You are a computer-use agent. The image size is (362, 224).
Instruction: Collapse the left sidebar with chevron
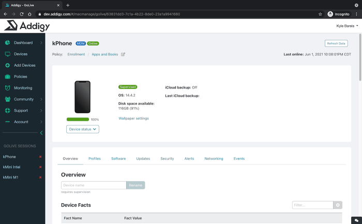coord(41,133)
